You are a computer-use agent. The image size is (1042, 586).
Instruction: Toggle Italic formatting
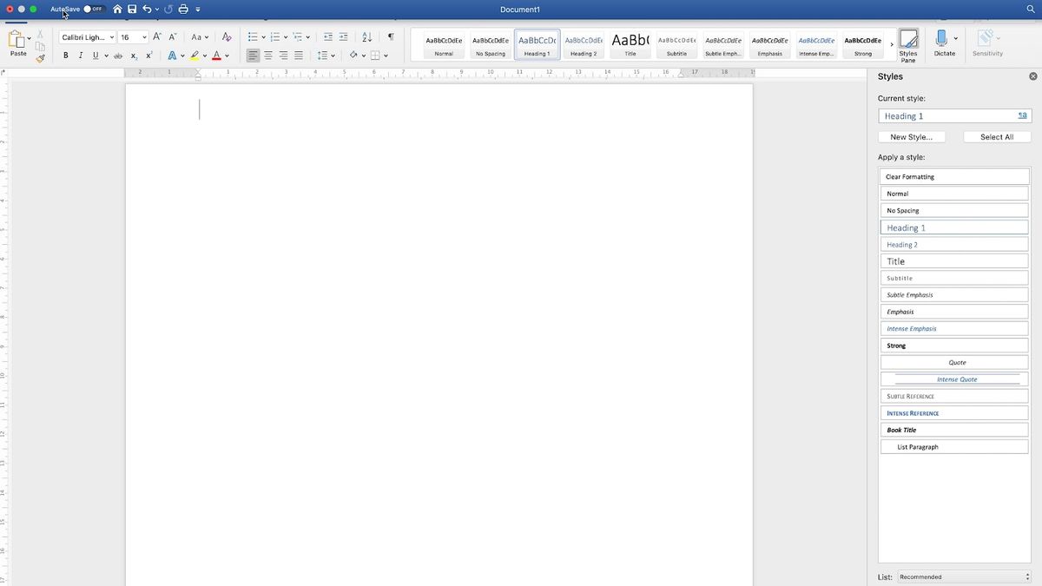(81, 56)
